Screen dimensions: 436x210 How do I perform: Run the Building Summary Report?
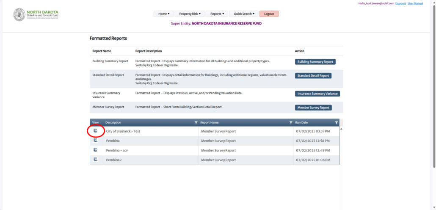click(315, 62)
